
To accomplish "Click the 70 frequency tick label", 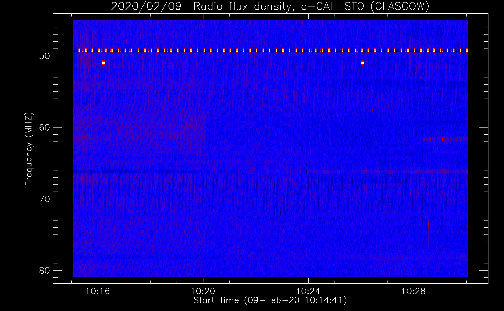I will coord(45,199).
